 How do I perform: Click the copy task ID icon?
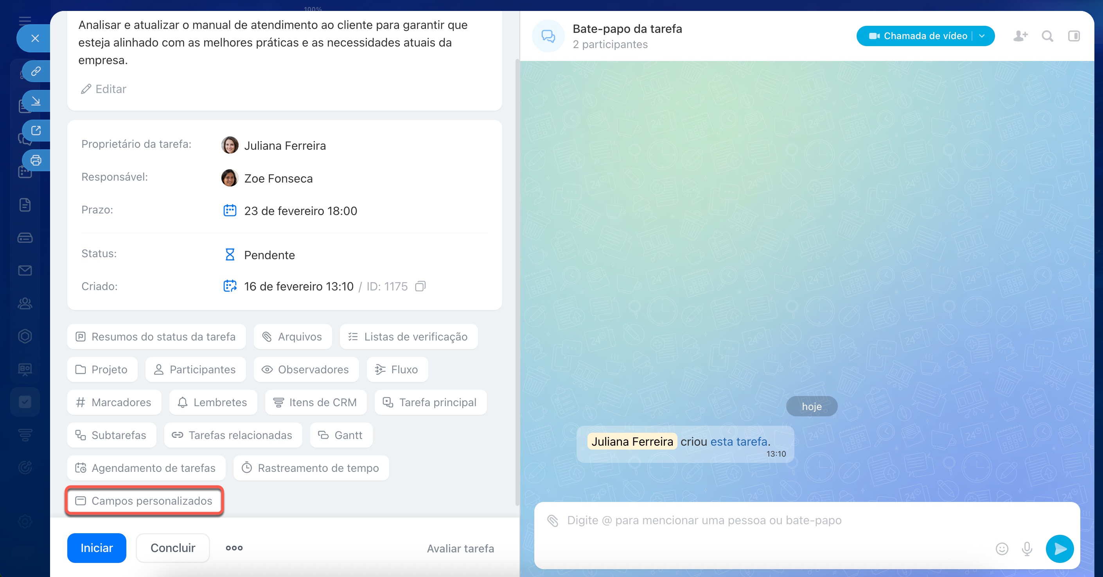420,286
